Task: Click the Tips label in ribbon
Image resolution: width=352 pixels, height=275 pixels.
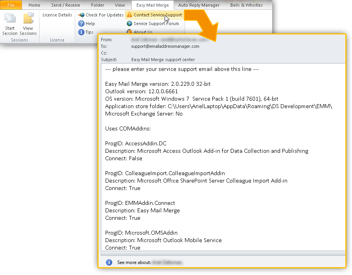Action: [89, 32]
